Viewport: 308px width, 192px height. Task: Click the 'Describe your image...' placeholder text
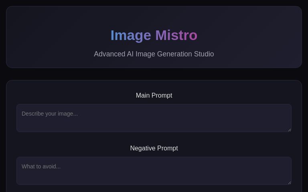pyautogui.click(x=50, y=114)
